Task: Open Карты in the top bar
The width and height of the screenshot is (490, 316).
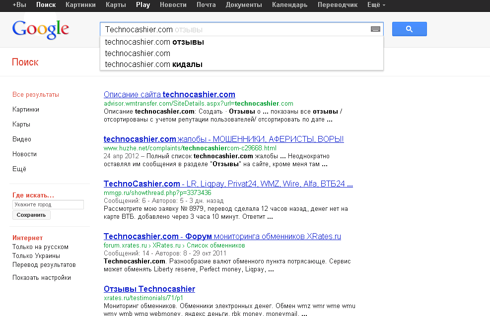Action: [116, 4]
